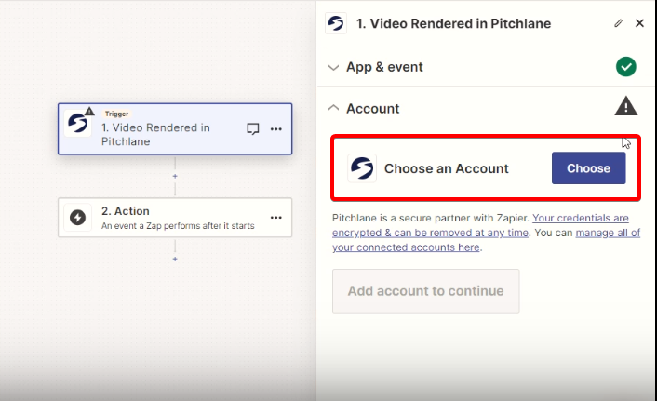Click the green App & event checkmark
The height and width of the screenshot is (401, 657).
[626, 67]
